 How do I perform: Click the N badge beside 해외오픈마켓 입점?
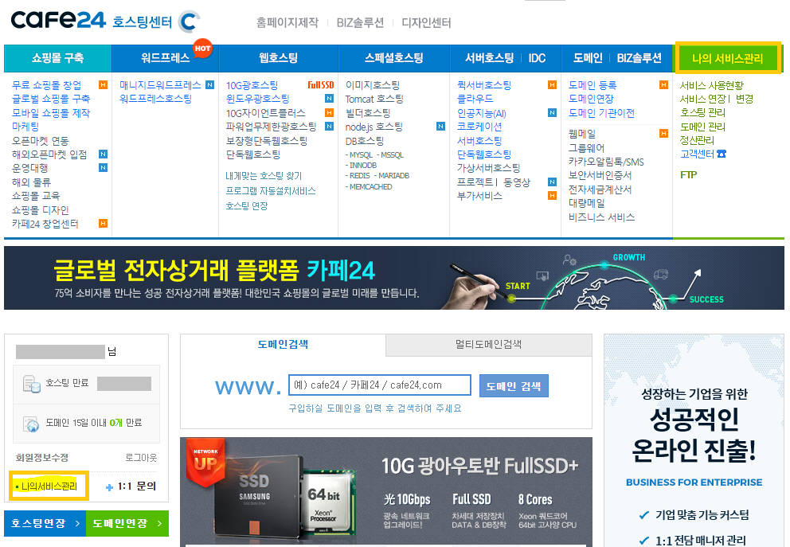[x=103, y=154]
